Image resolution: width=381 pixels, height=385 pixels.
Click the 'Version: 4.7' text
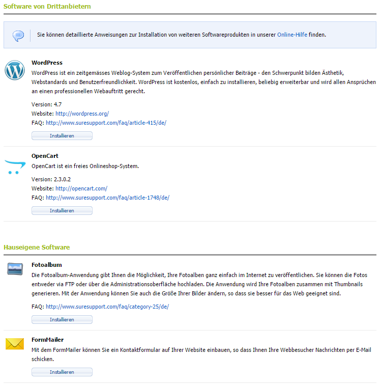pos(46,104)
